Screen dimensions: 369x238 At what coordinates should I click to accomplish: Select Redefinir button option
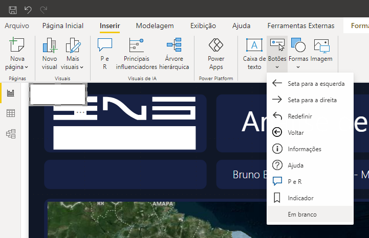310,116
